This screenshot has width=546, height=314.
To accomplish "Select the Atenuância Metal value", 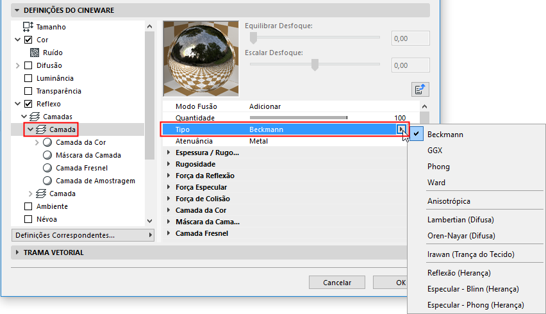I will pyautogui.click(x=259, y=141).
